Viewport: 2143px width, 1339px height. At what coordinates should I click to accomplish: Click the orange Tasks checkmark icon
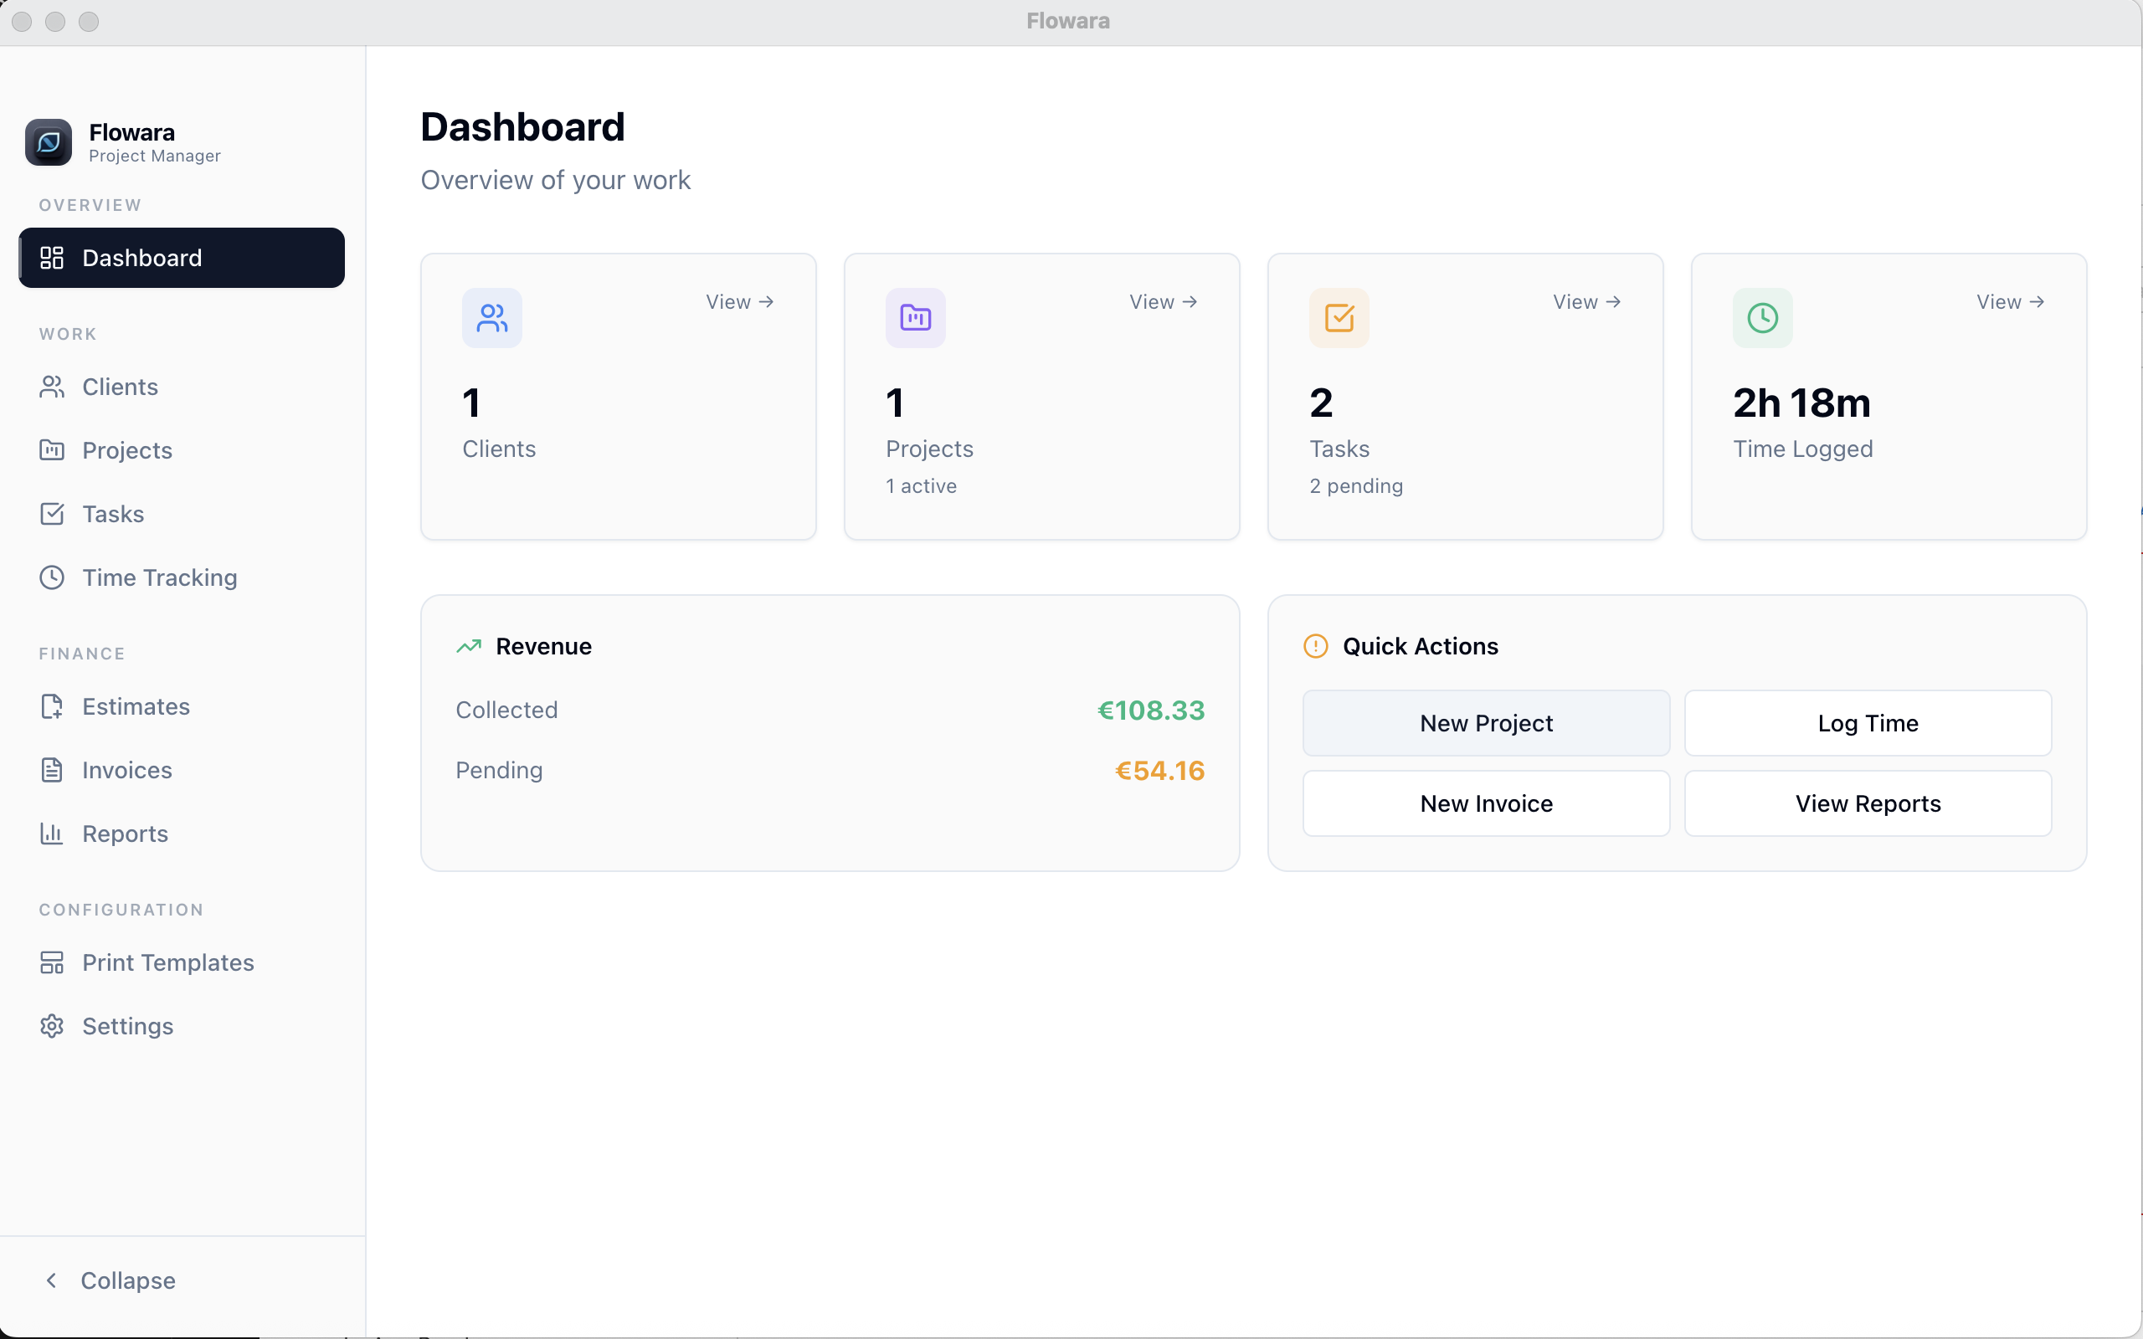(1338, 318)
